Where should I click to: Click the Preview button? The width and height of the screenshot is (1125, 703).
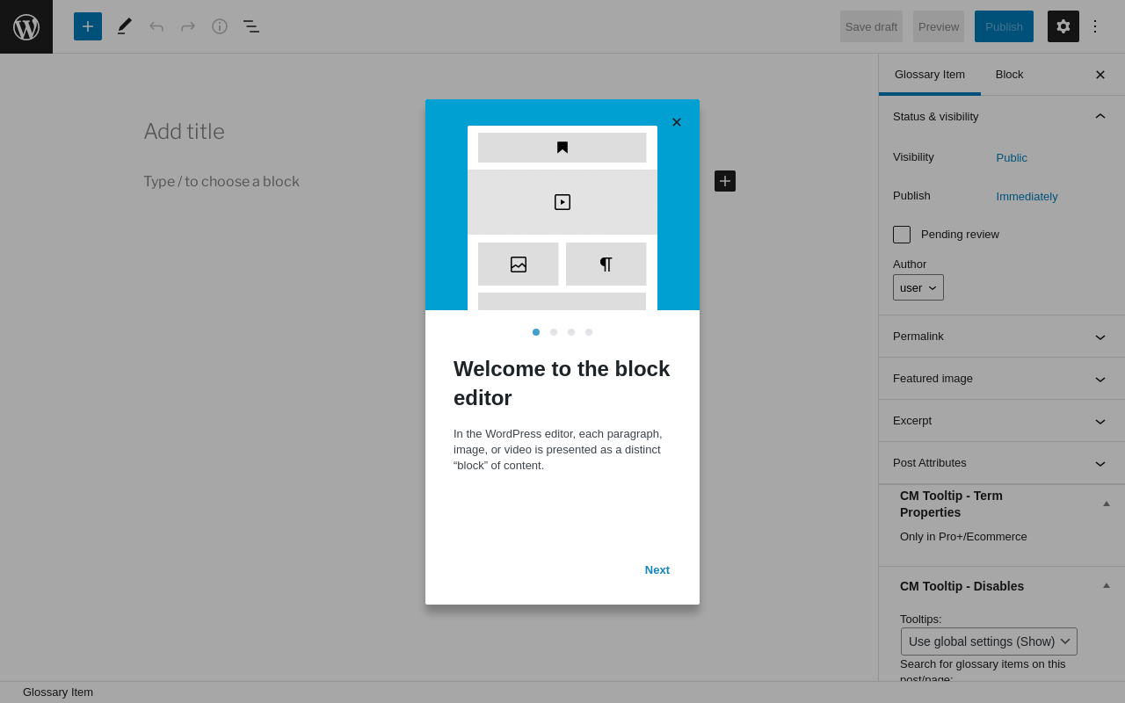939,26
